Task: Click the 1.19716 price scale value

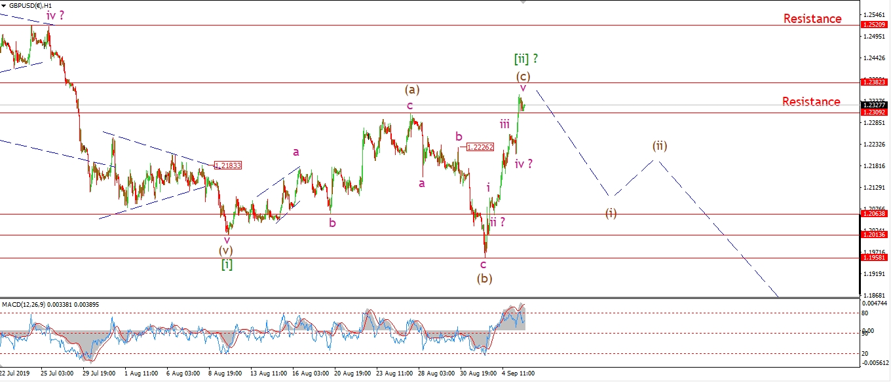Action: click(876, 252)
